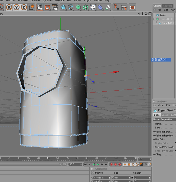This screenshot has height=182, width=176.
Task: Switch to the Coord. properties tab
Action: tap(165, 115)
